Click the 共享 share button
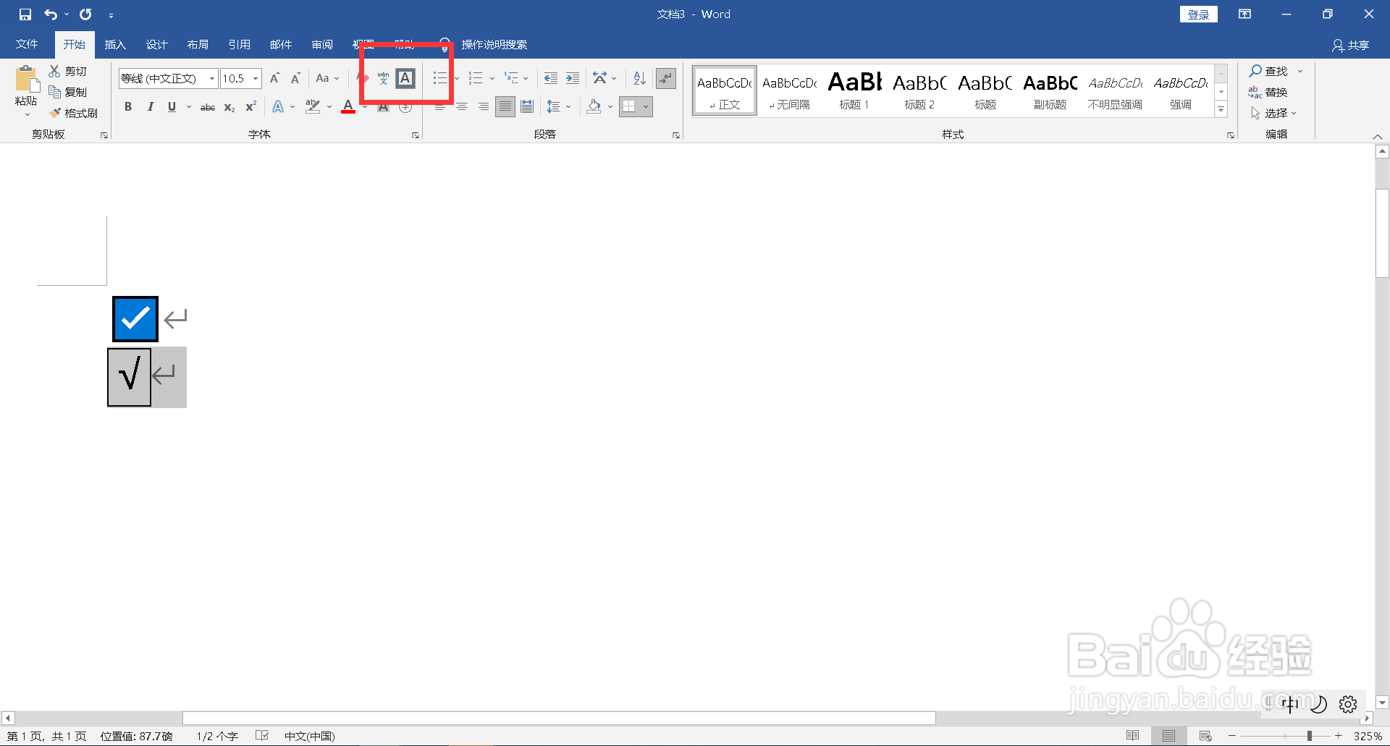 pos(1351,46)
